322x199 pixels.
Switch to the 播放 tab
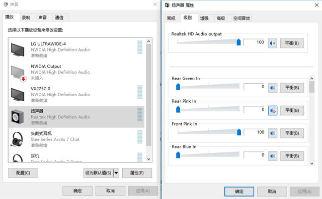(10, 17)
